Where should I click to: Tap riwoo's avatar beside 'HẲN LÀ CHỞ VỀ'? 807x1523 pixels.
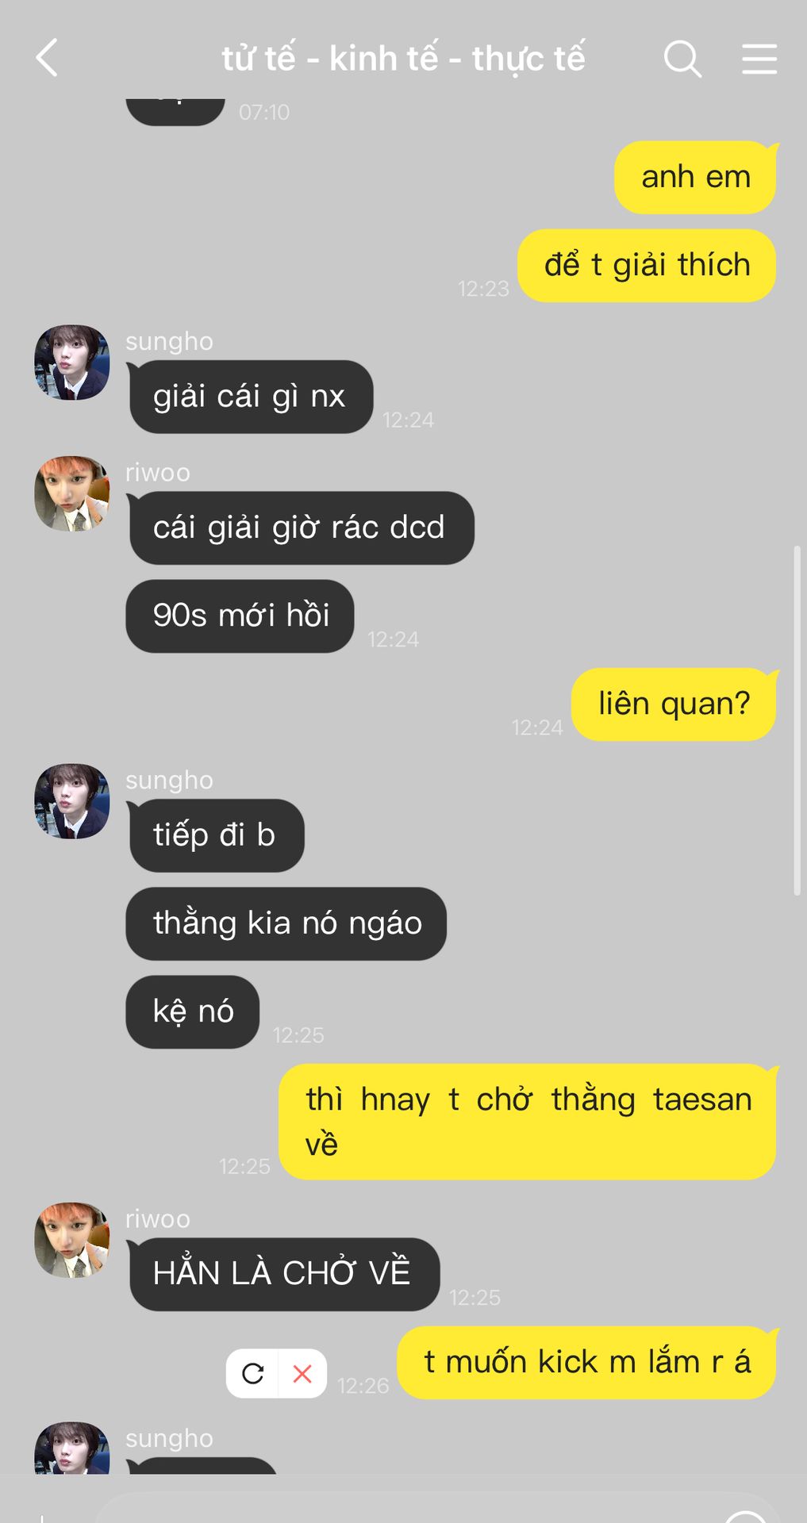pyautogui.click(x=71, y=1240)
